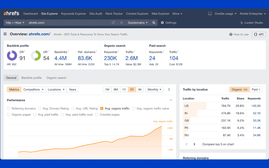The width and height of the screenshot is (269, 168).
Task: Open the 4.4M backlinks link
Action: [x=61, y=58]
